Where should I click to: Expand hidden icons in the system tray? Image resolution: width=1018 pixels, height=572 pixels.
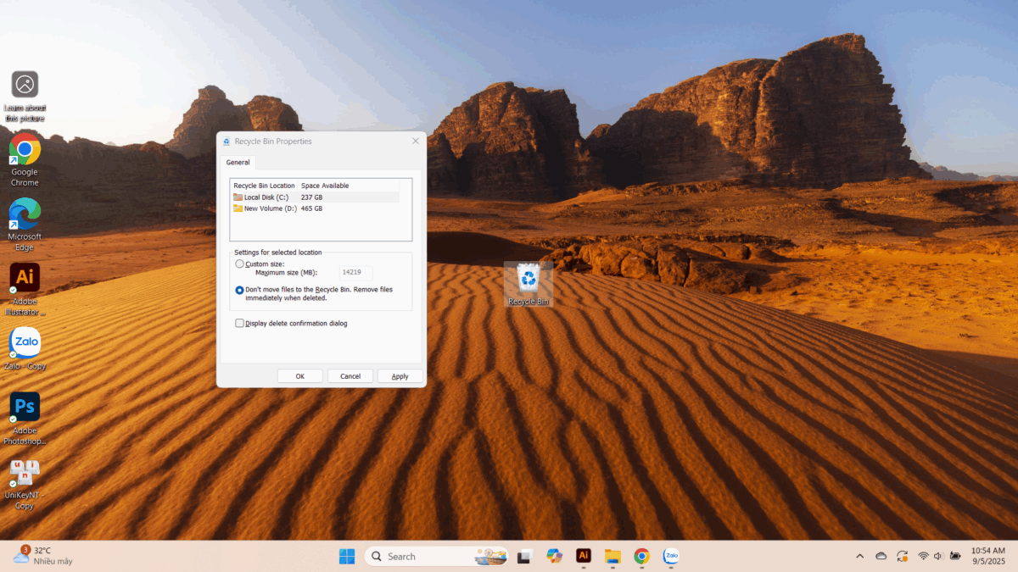pos(859,556)
